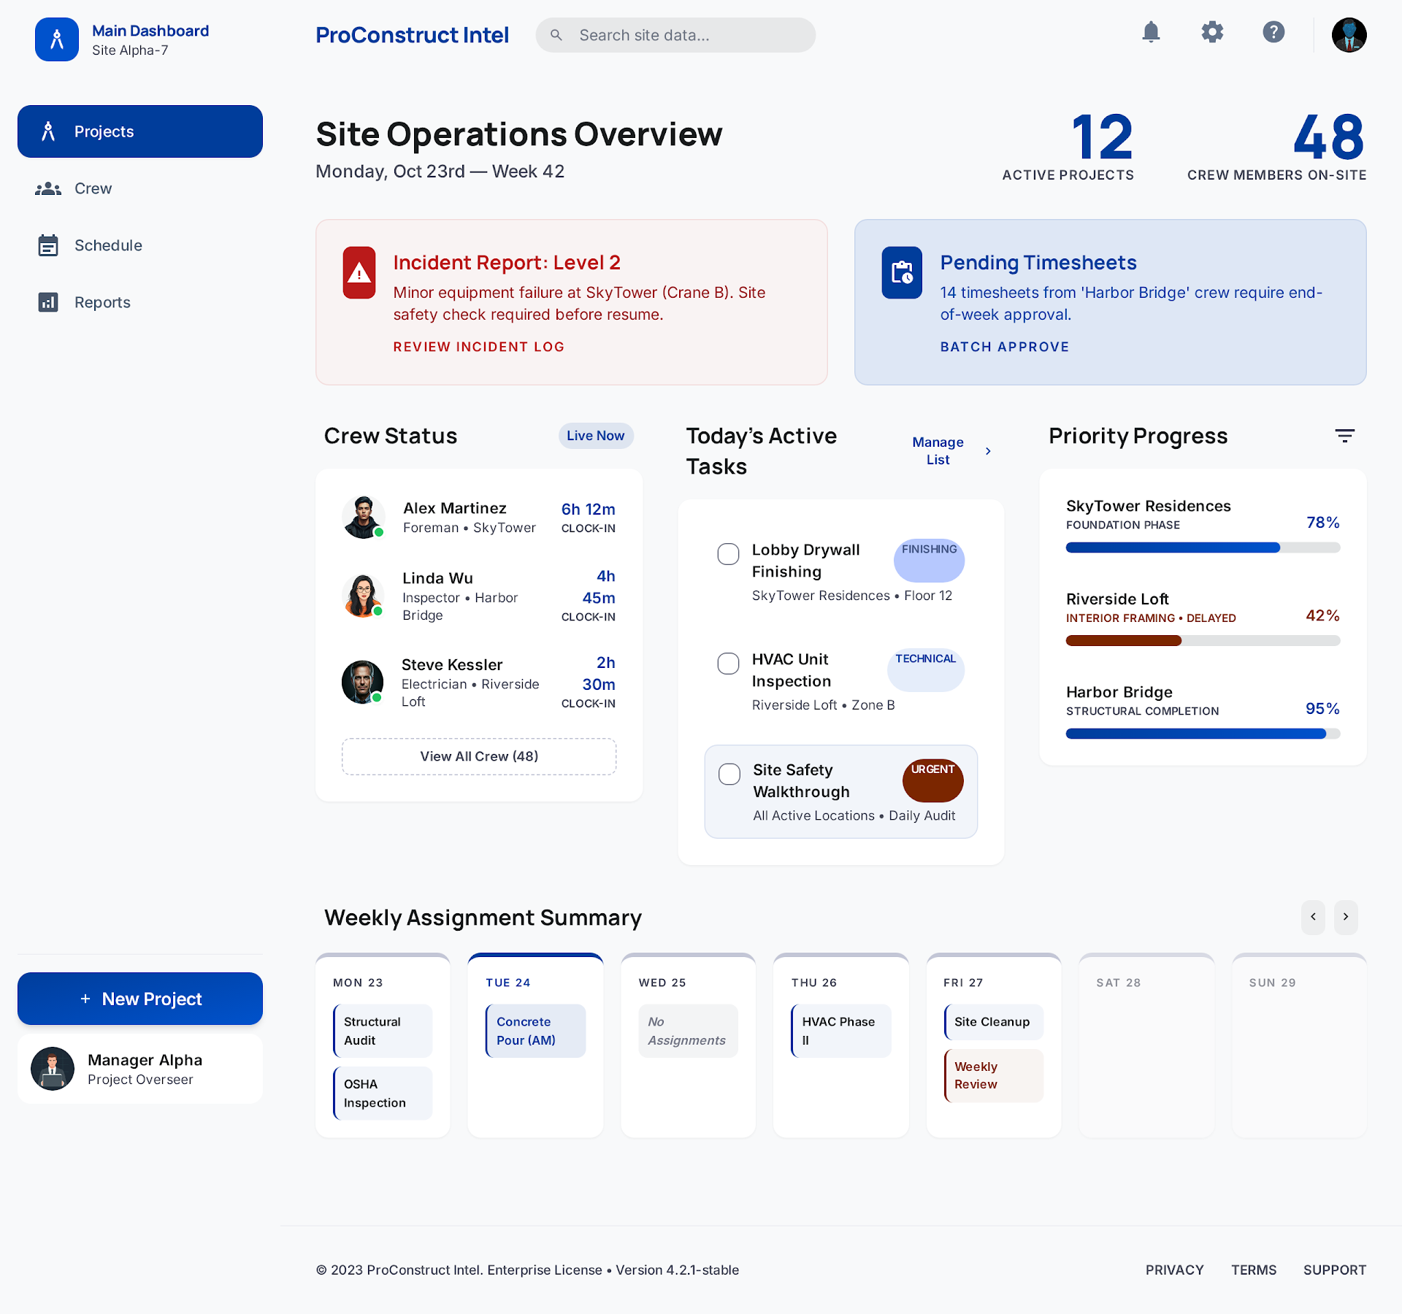The height and width of the screenshot is (1314, 1402).
Task: Open the Priority Progress filter icon
Action: [1344, 436]
